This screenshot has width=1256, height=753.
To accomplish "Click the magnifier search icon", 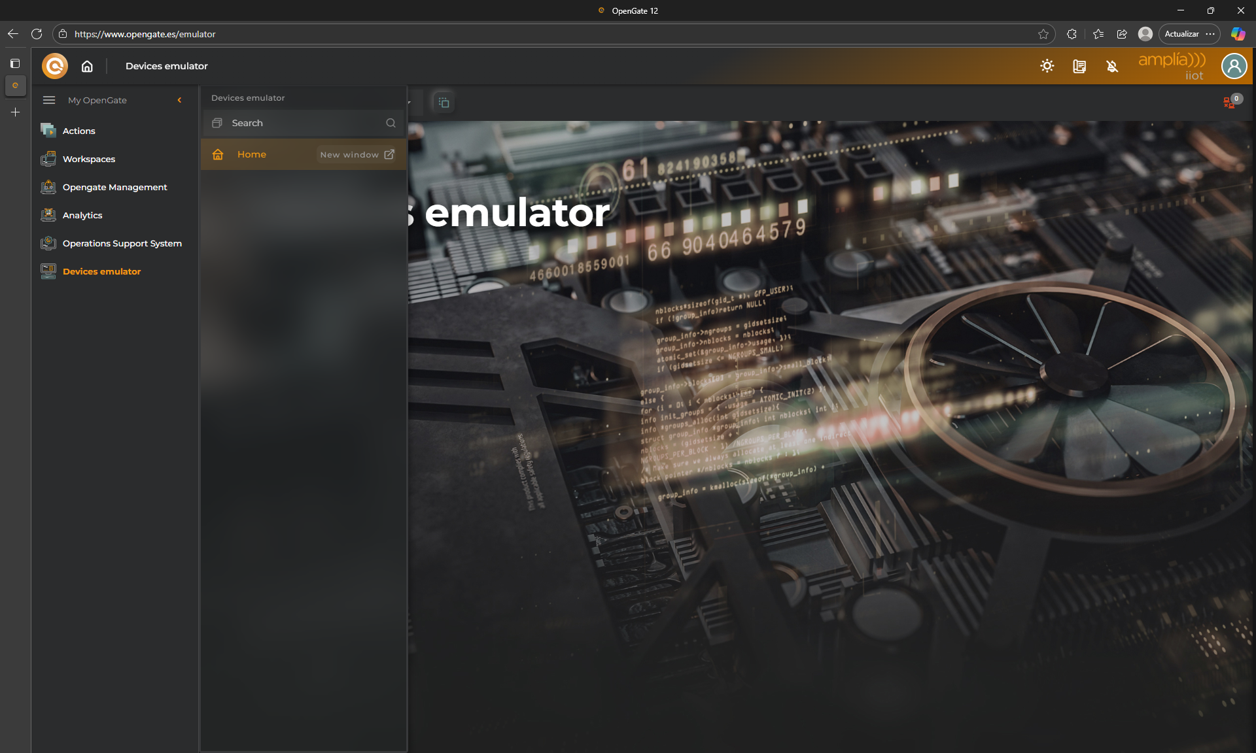I will click(391, 123).
